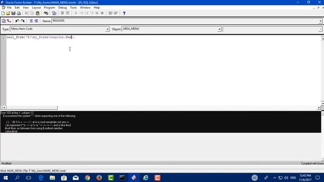Click the 'Modified' status text
This screenshot has width=324, height=182.
coord(7,163)
